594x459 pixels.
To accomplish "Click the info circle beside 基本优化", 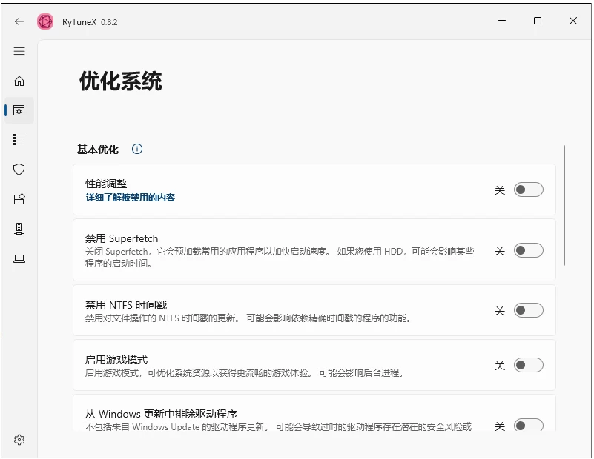I will click(x=136, y=149).
